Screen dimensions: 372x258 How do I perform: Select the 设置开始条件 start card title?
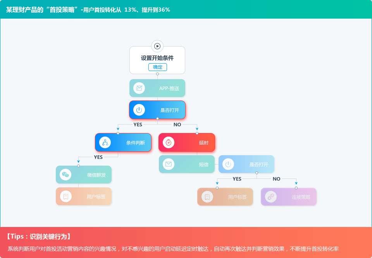157,58
